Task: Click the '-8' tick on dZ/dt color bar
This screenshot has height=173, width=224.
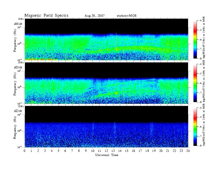Action: 200,146
